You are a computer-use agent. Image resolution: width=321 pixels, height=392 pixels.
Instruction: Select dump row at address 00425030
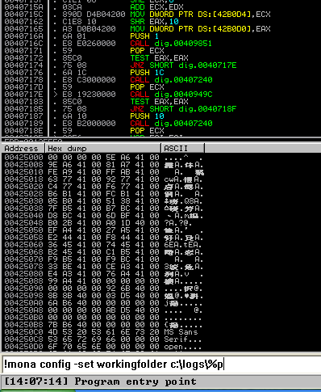(103, 200)
